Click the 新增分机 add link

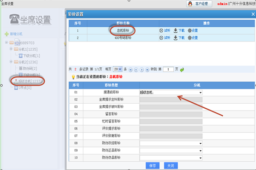coord(13,34)
